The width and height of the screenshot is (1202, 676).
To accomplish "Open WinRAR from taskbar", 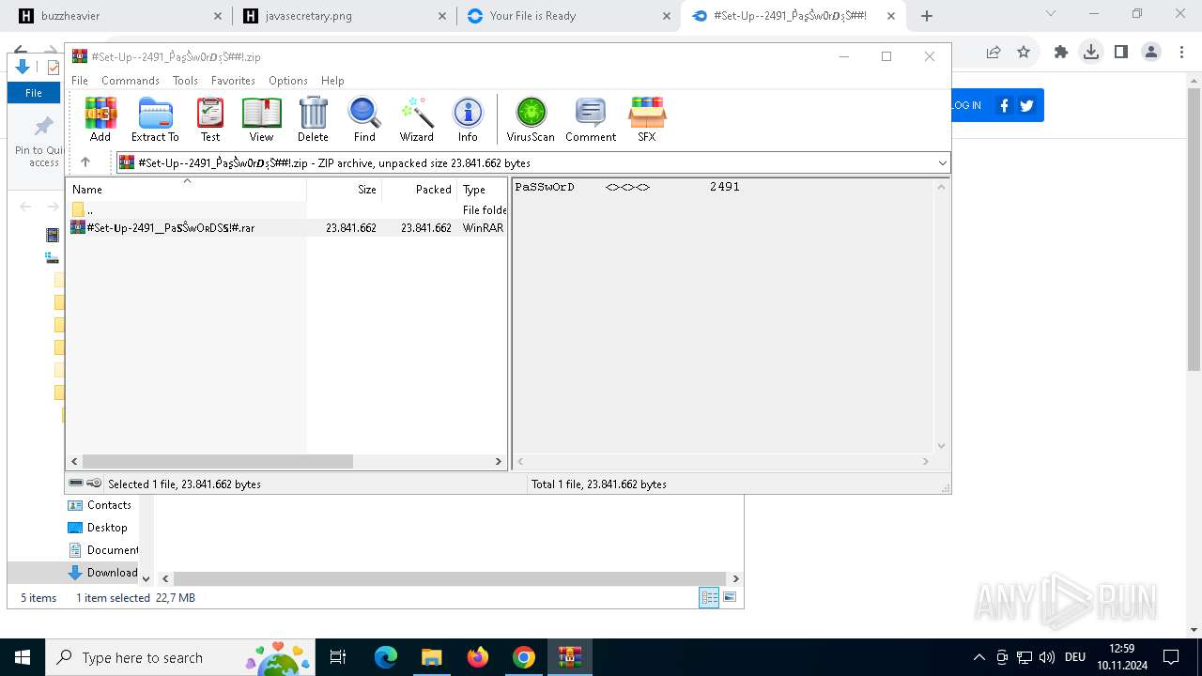I will pyautogui.click(x=570, y=657).
